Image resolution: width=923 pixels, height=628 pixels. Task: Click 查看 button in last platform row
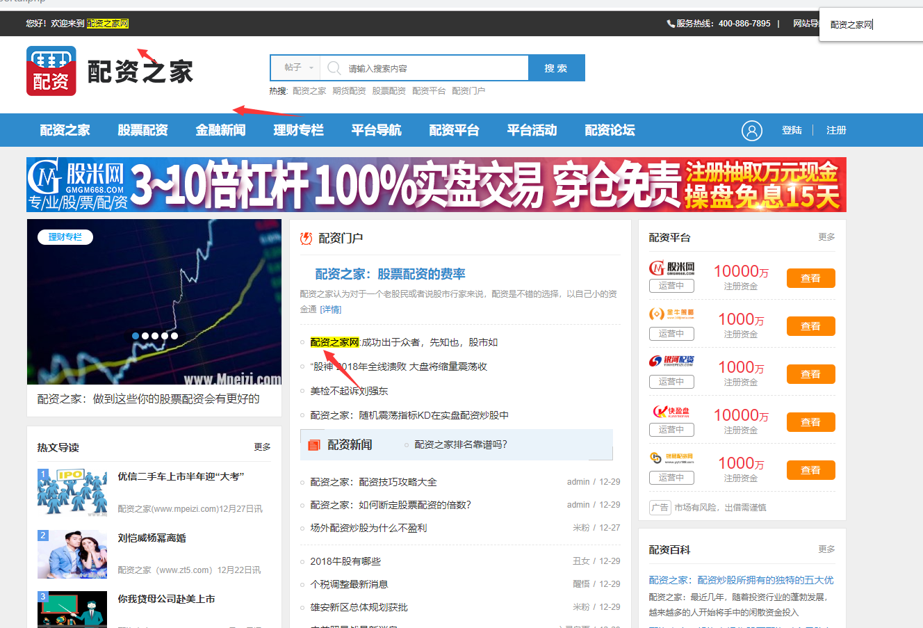[811, 470]
